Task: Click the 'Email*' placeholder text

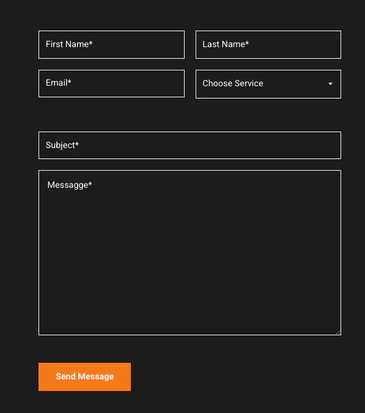Action: click(x=59, y=83)
